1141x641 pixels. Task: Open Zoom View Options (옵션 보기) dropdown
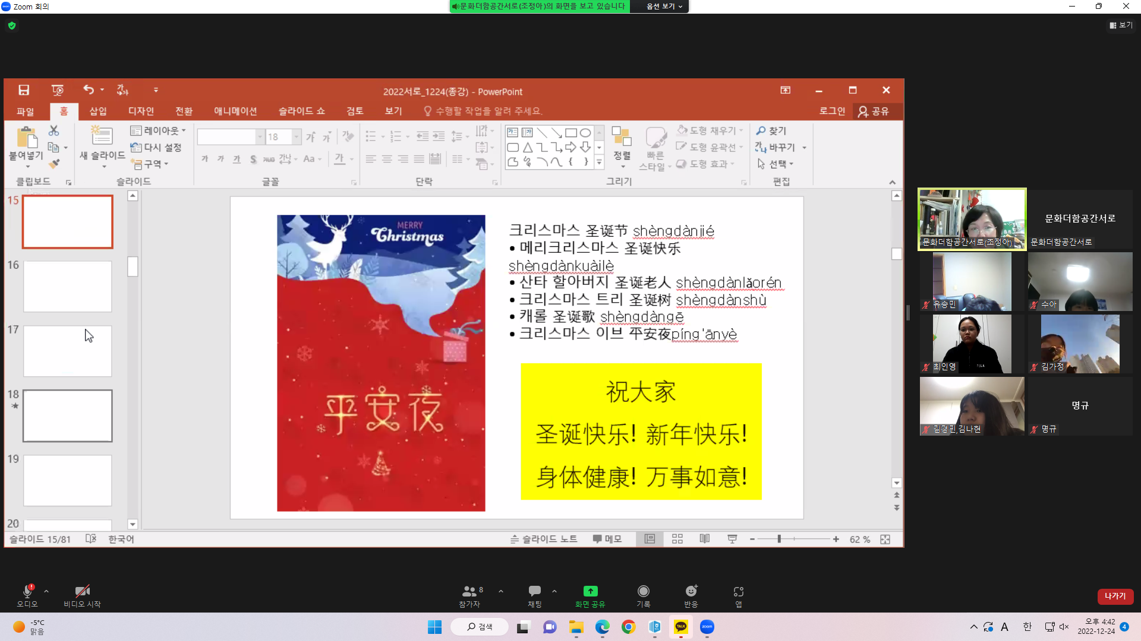tap(664, 6)
